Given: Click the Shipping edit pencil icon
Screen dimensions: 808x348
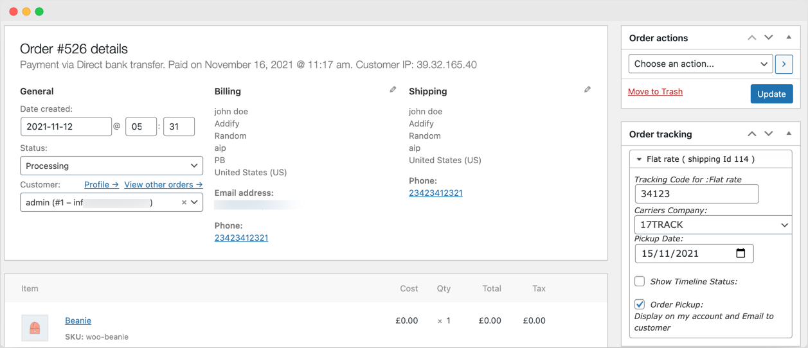Looking at the screenshot, I should click(x=587, y=90).
